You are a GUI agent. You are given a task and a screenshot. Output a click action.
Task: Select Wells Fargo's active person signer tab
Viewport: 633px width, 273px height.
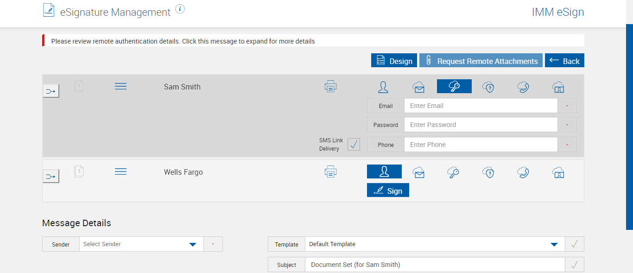tap(384, 172)
